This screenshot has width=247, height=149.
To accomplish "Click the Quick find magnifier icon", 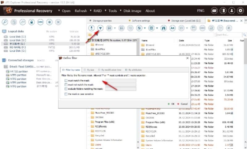I will point(244,35).
